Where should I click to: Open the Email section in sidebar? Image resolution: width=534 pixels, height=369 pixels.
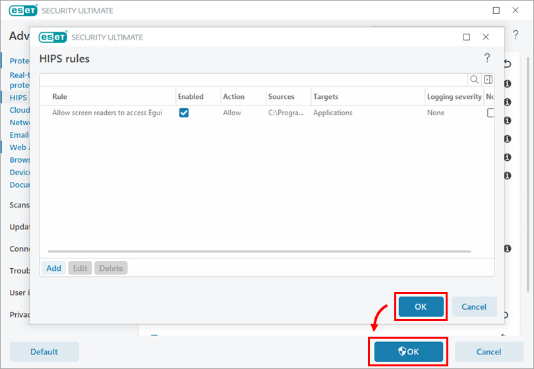point(19,135)
